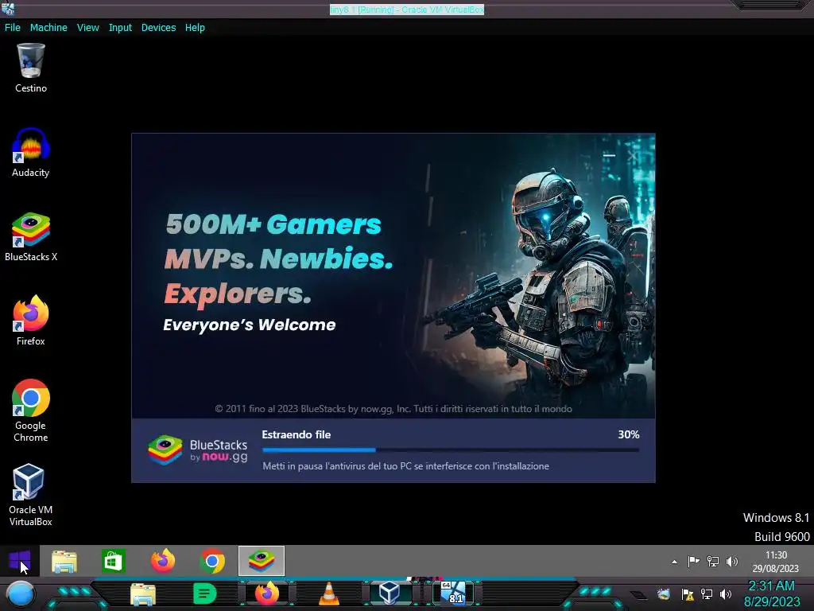Click the 30% progress value
Viewport: 814px width, 611px height.
point(628,434)
